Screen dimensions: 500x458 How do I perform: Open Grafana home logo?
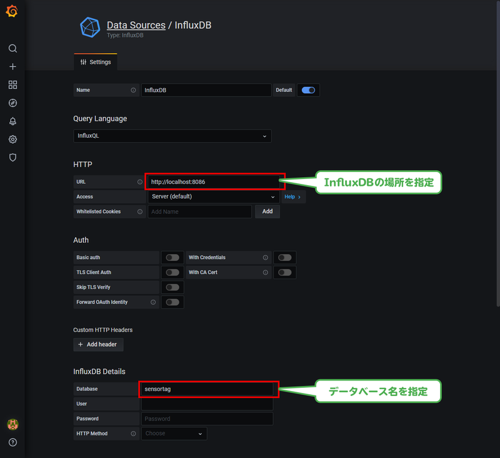click(x=12, y=11)
